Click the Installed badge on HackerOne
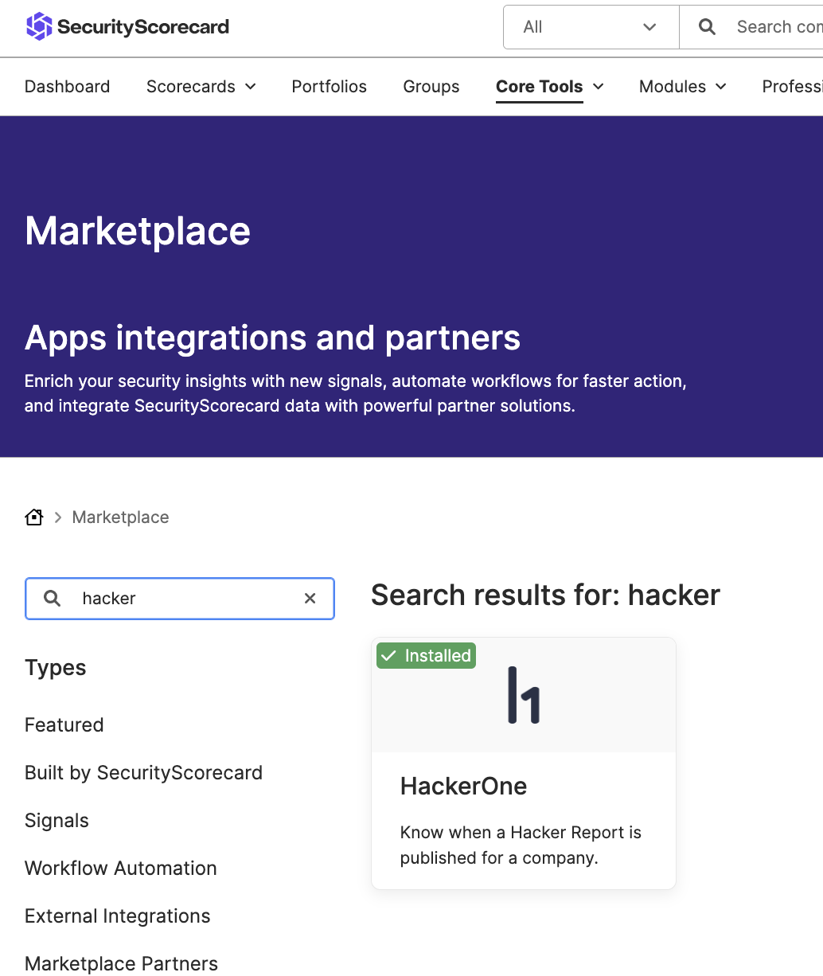823x976 pixels. pyautogui.click(x=426, y=656)
